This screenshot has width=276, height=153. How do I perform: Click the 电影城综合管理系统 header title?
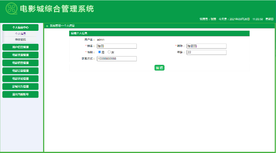(x=57, y=9)
